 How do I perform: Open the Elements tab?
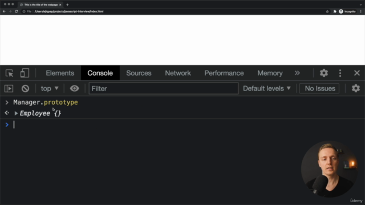point(60,73)
